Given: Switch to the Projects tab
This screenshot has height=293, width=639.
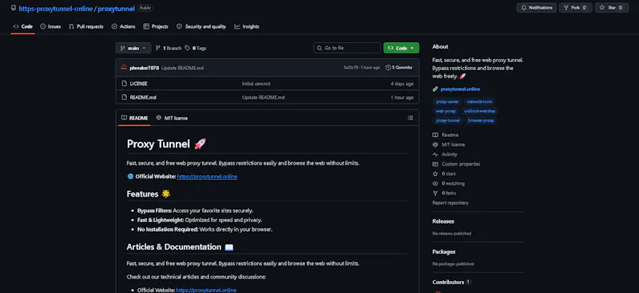Looking at the screenshot, I should (156, 26).
